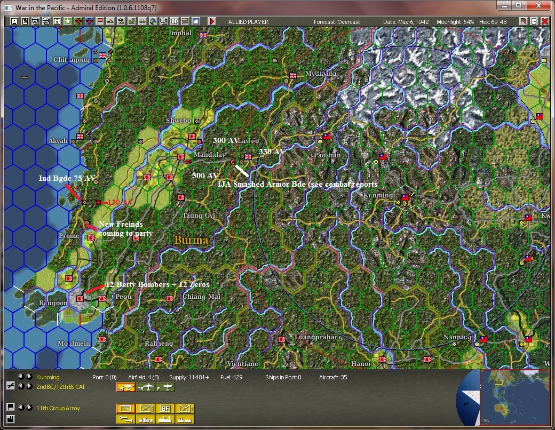This screenshot has height=430, width=555.
Task: Click the small factories yellow icon
Action: [185, 419]
